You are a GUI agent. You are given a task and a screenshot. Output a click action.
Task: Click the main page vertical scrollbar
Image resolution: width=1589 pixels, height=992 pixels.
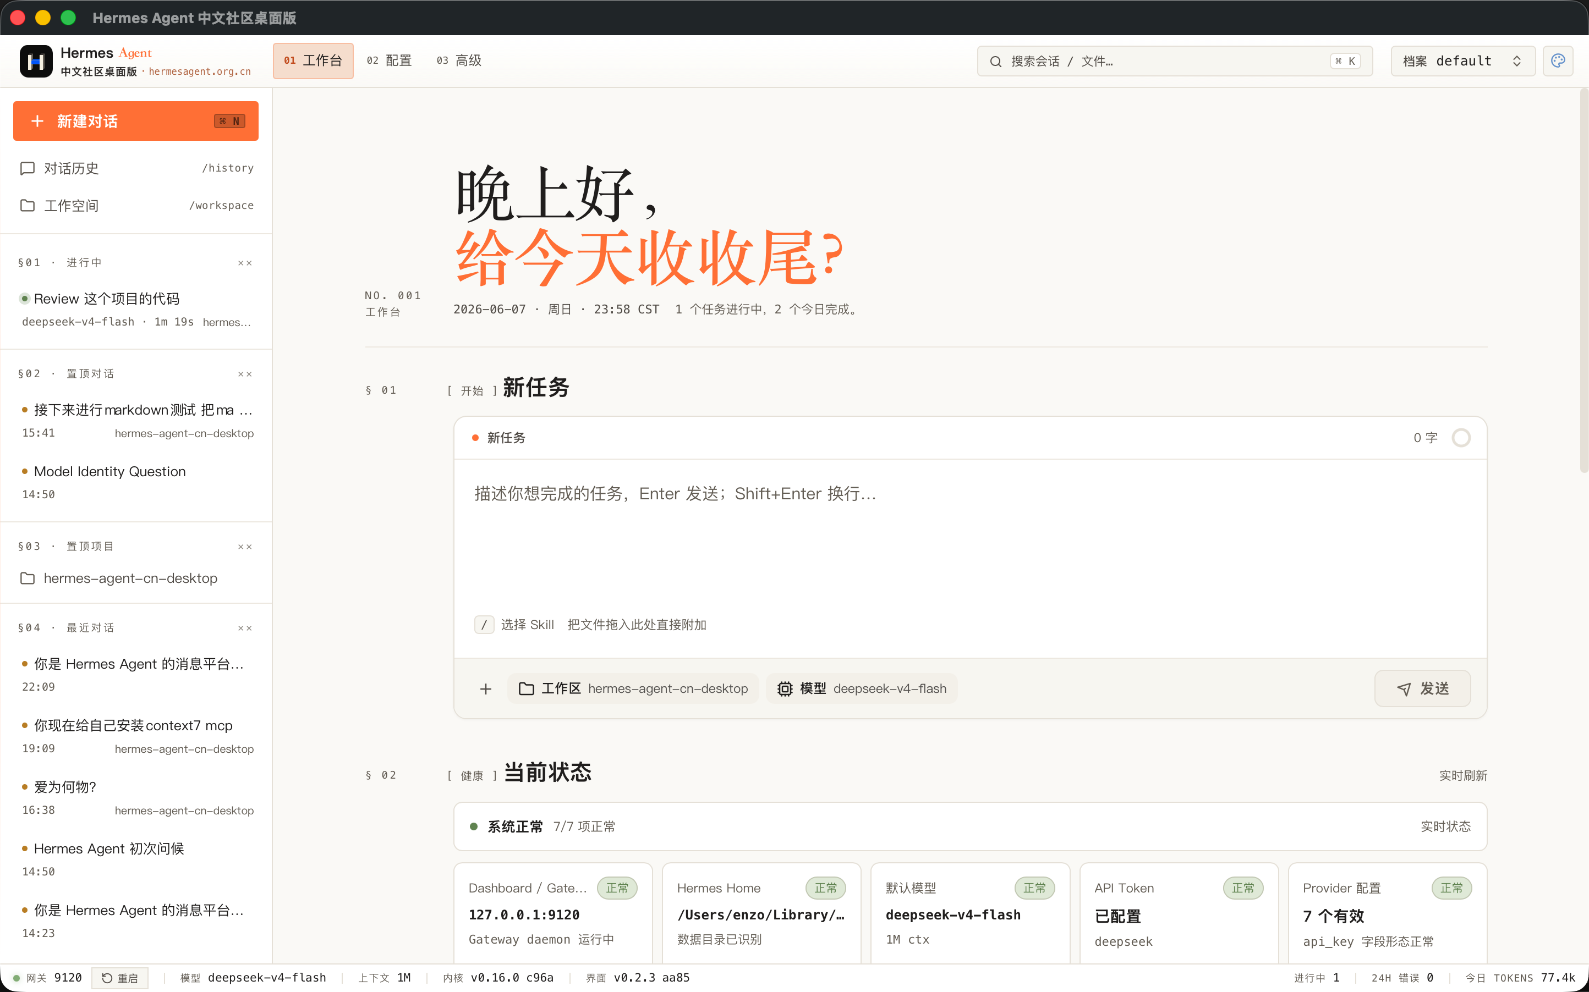click(x=1583, y=282)
